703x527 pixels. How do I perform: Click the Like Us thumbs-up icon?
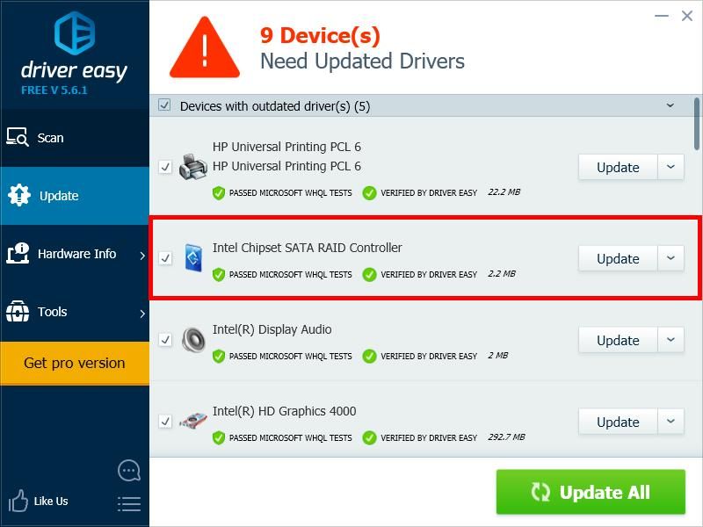point(18,501)
